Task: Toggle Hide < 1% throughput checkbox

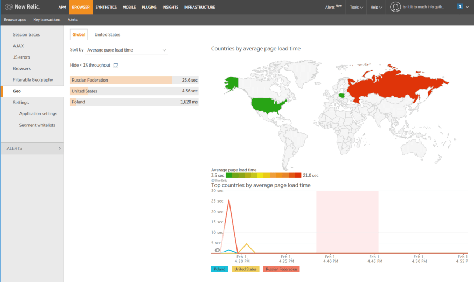Action: click(116, 65)
